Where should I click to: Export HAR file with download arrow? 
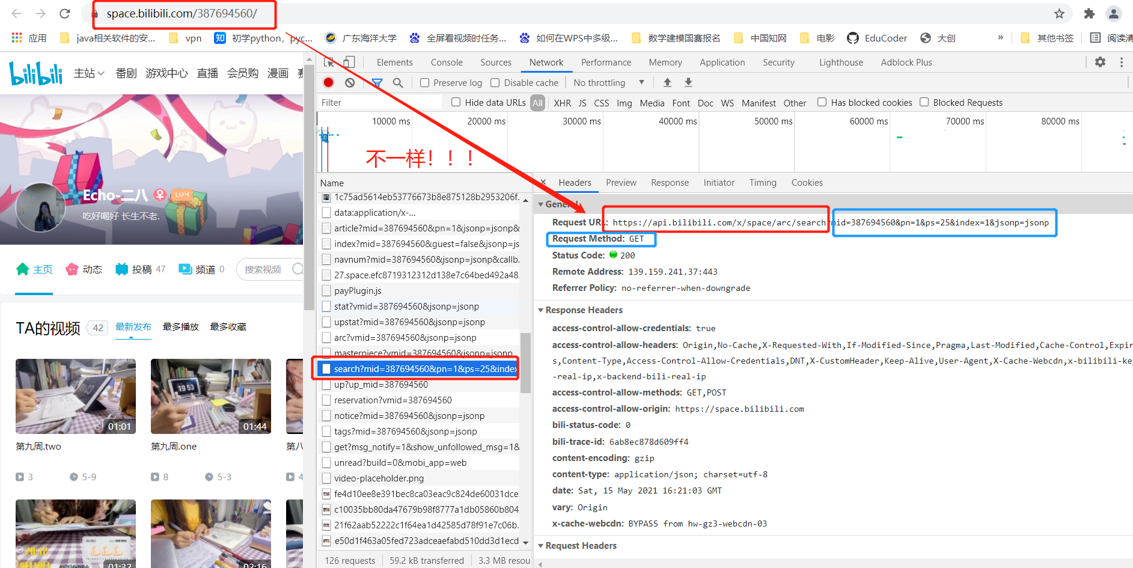click(689, 82)
